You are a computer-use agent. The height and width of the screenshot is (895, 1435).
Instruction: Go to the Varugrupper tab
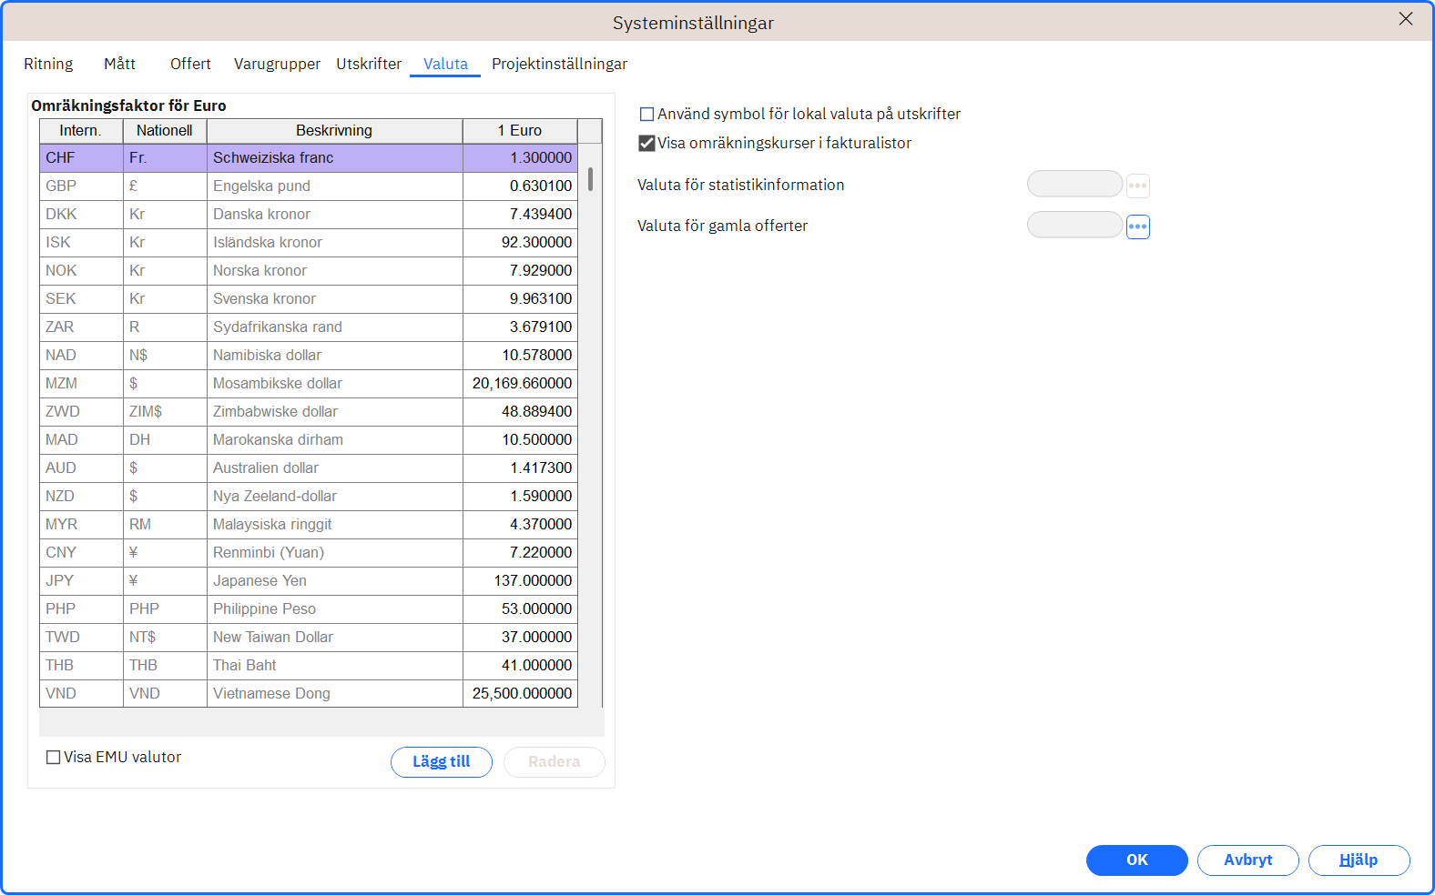pyautogui.click(x=277, y=64)
